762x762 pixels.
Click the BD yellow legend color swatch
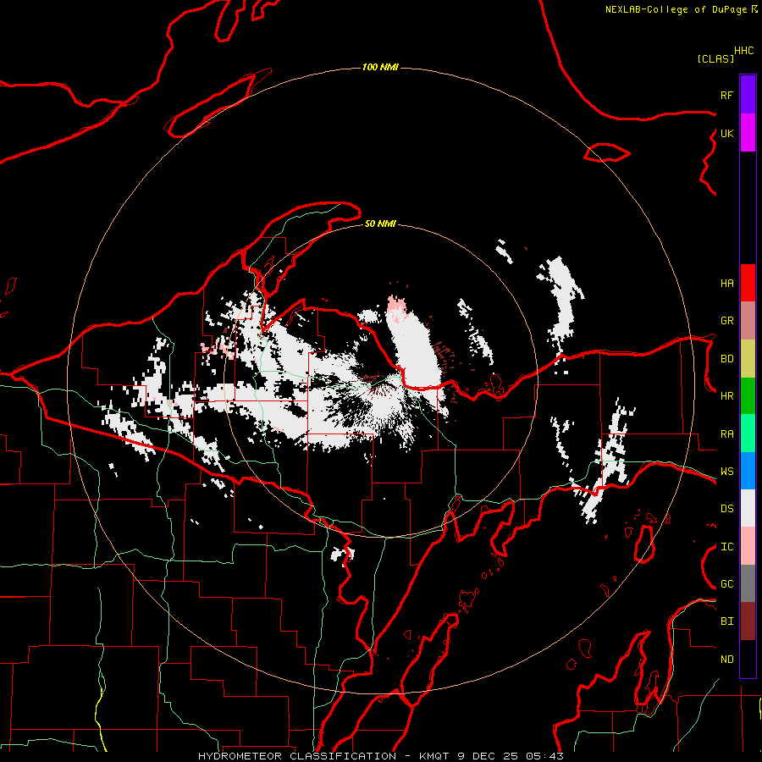click(x=748, y=359)
